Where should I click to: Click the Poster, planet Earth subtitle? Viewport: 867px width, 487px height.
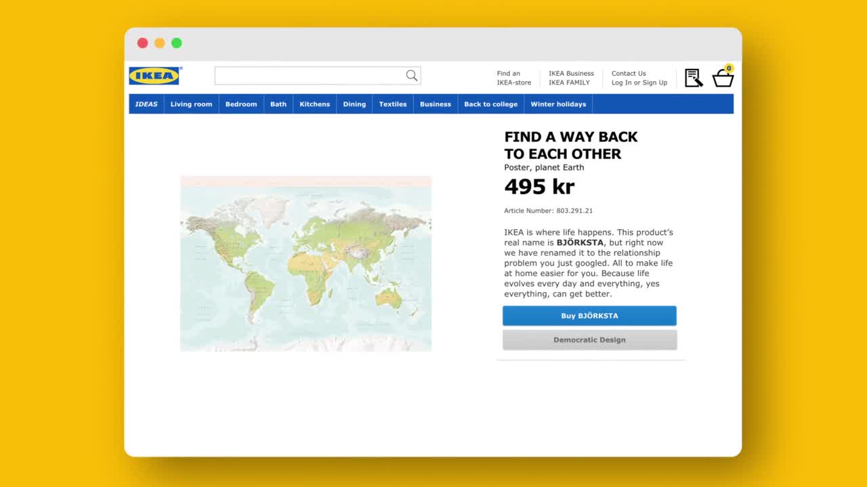click(x=544, y=167)
